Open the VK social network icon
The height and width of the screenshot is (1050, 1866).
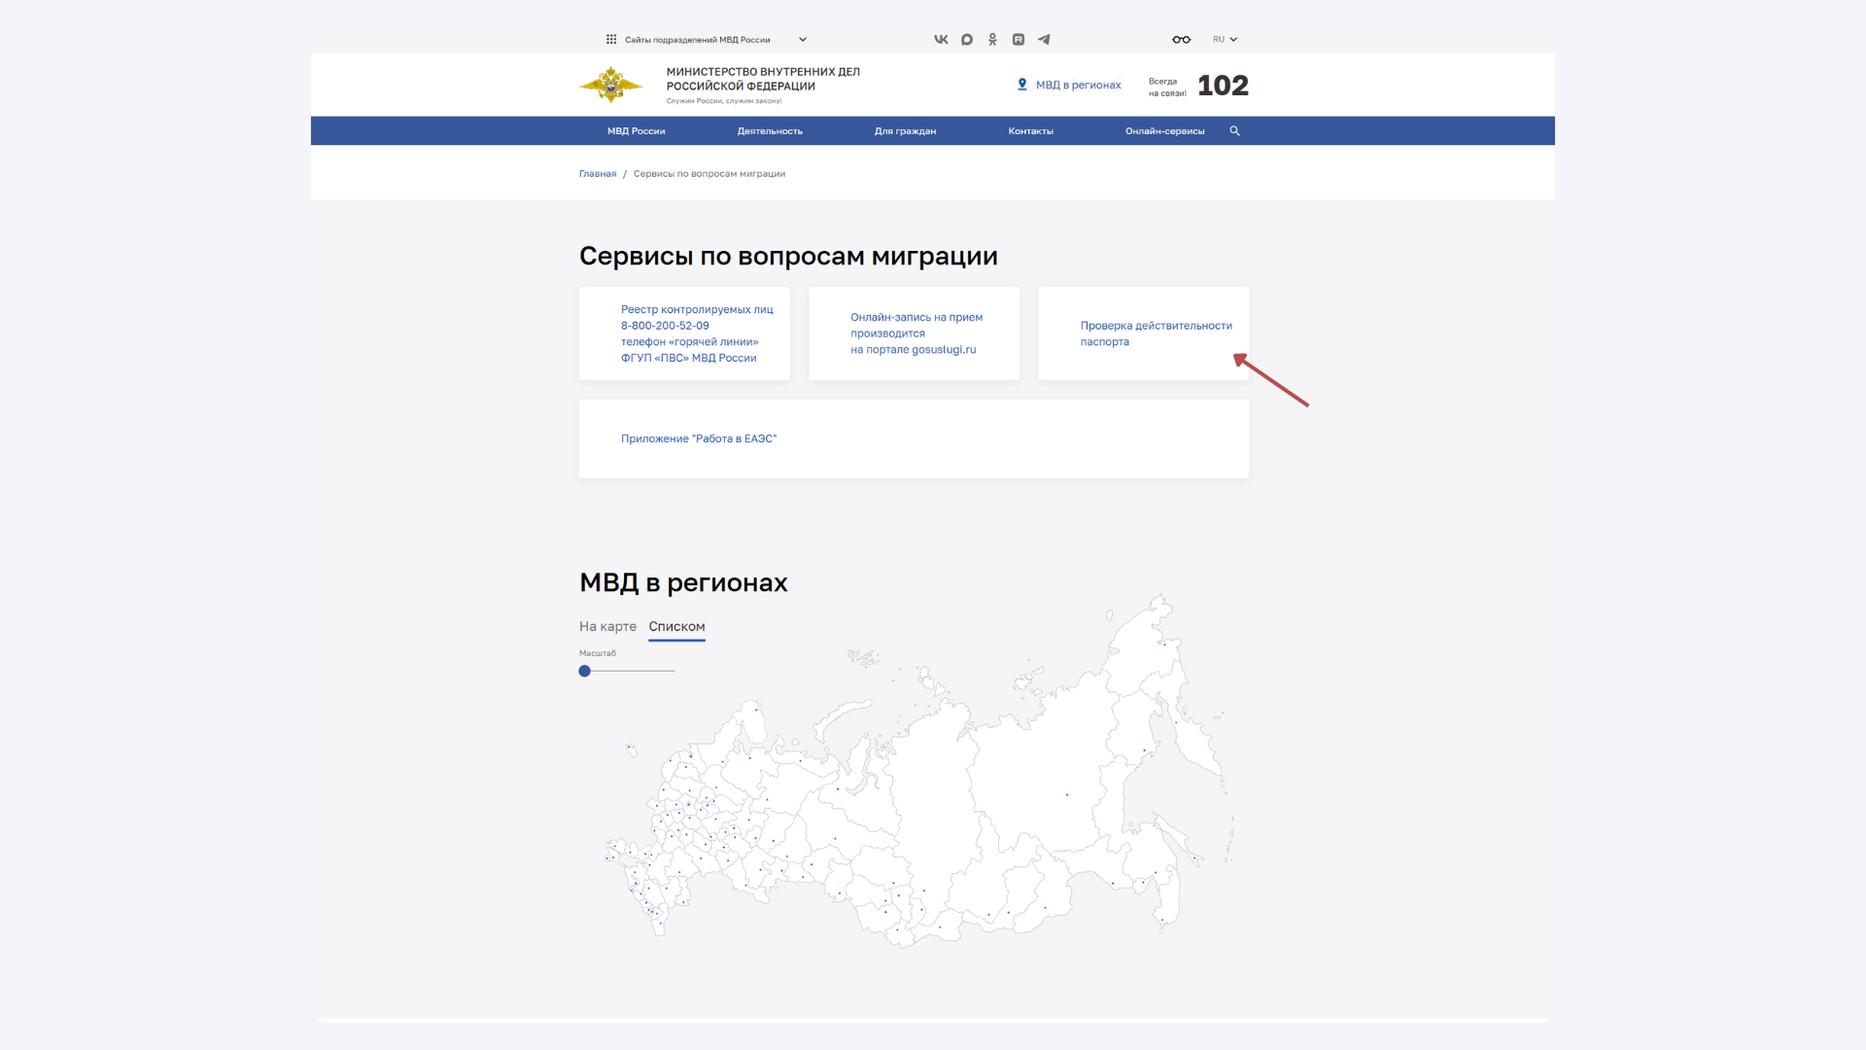click(x=941, y=40)
